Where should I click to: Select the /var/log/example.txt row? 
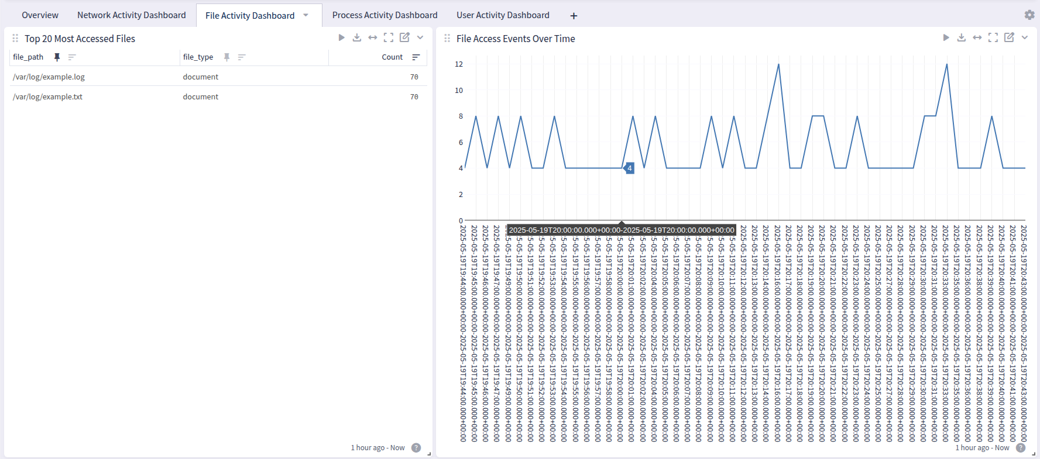tap(218, 96)
